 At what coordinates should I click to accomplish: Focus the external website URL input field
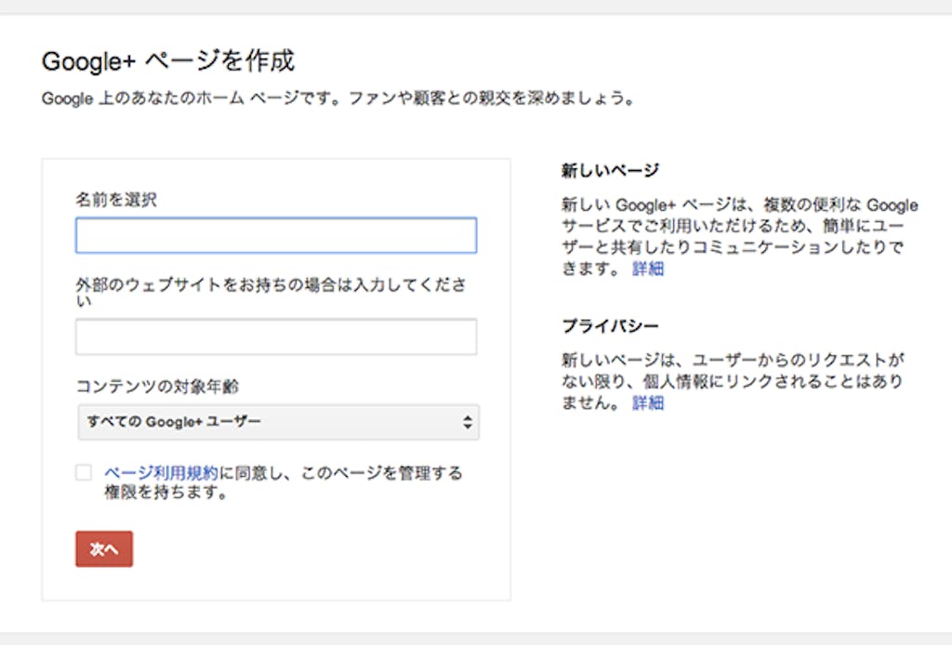point(275,336)
